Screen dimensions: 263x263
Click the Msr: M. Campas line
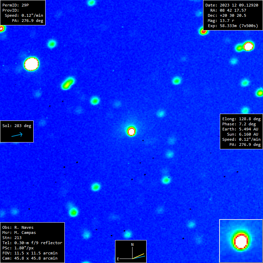pyautogui.click(x=19, y=233)
